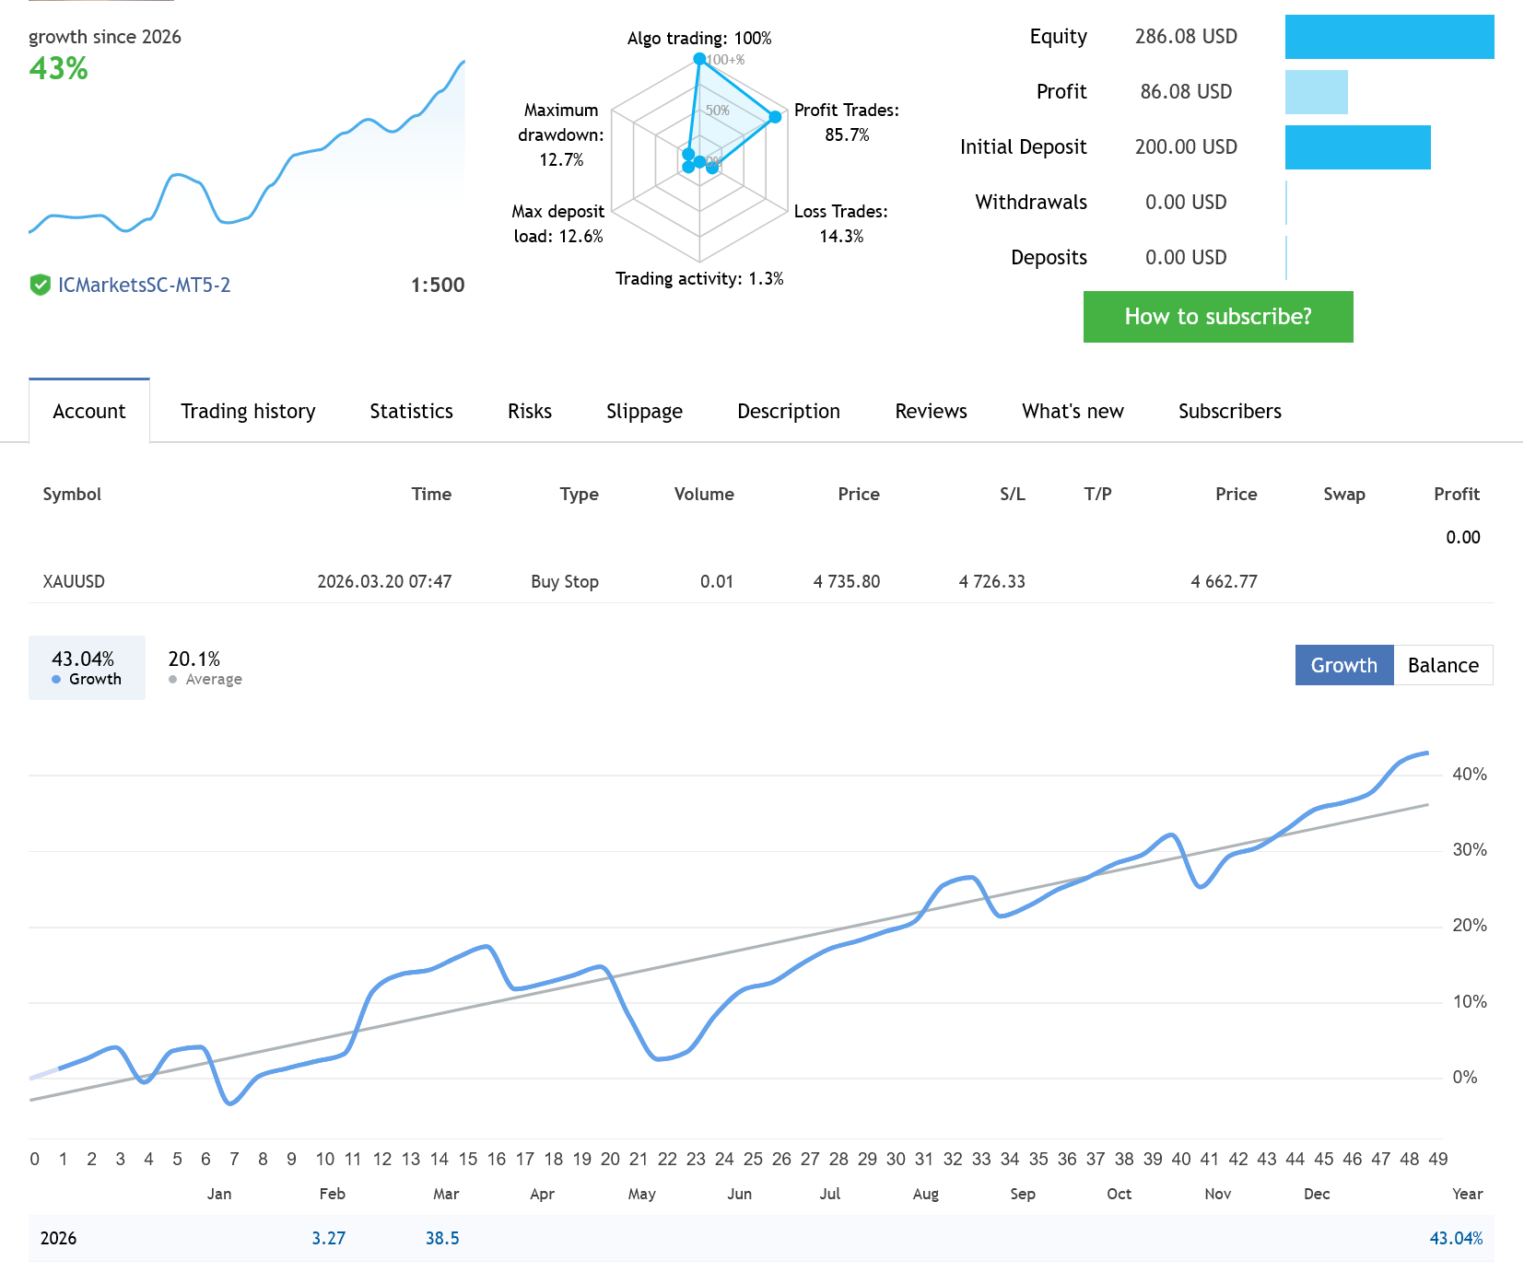Open the Statistics tab
1524x1272 pixels.
pyautogui.click(x=411, y=412)
